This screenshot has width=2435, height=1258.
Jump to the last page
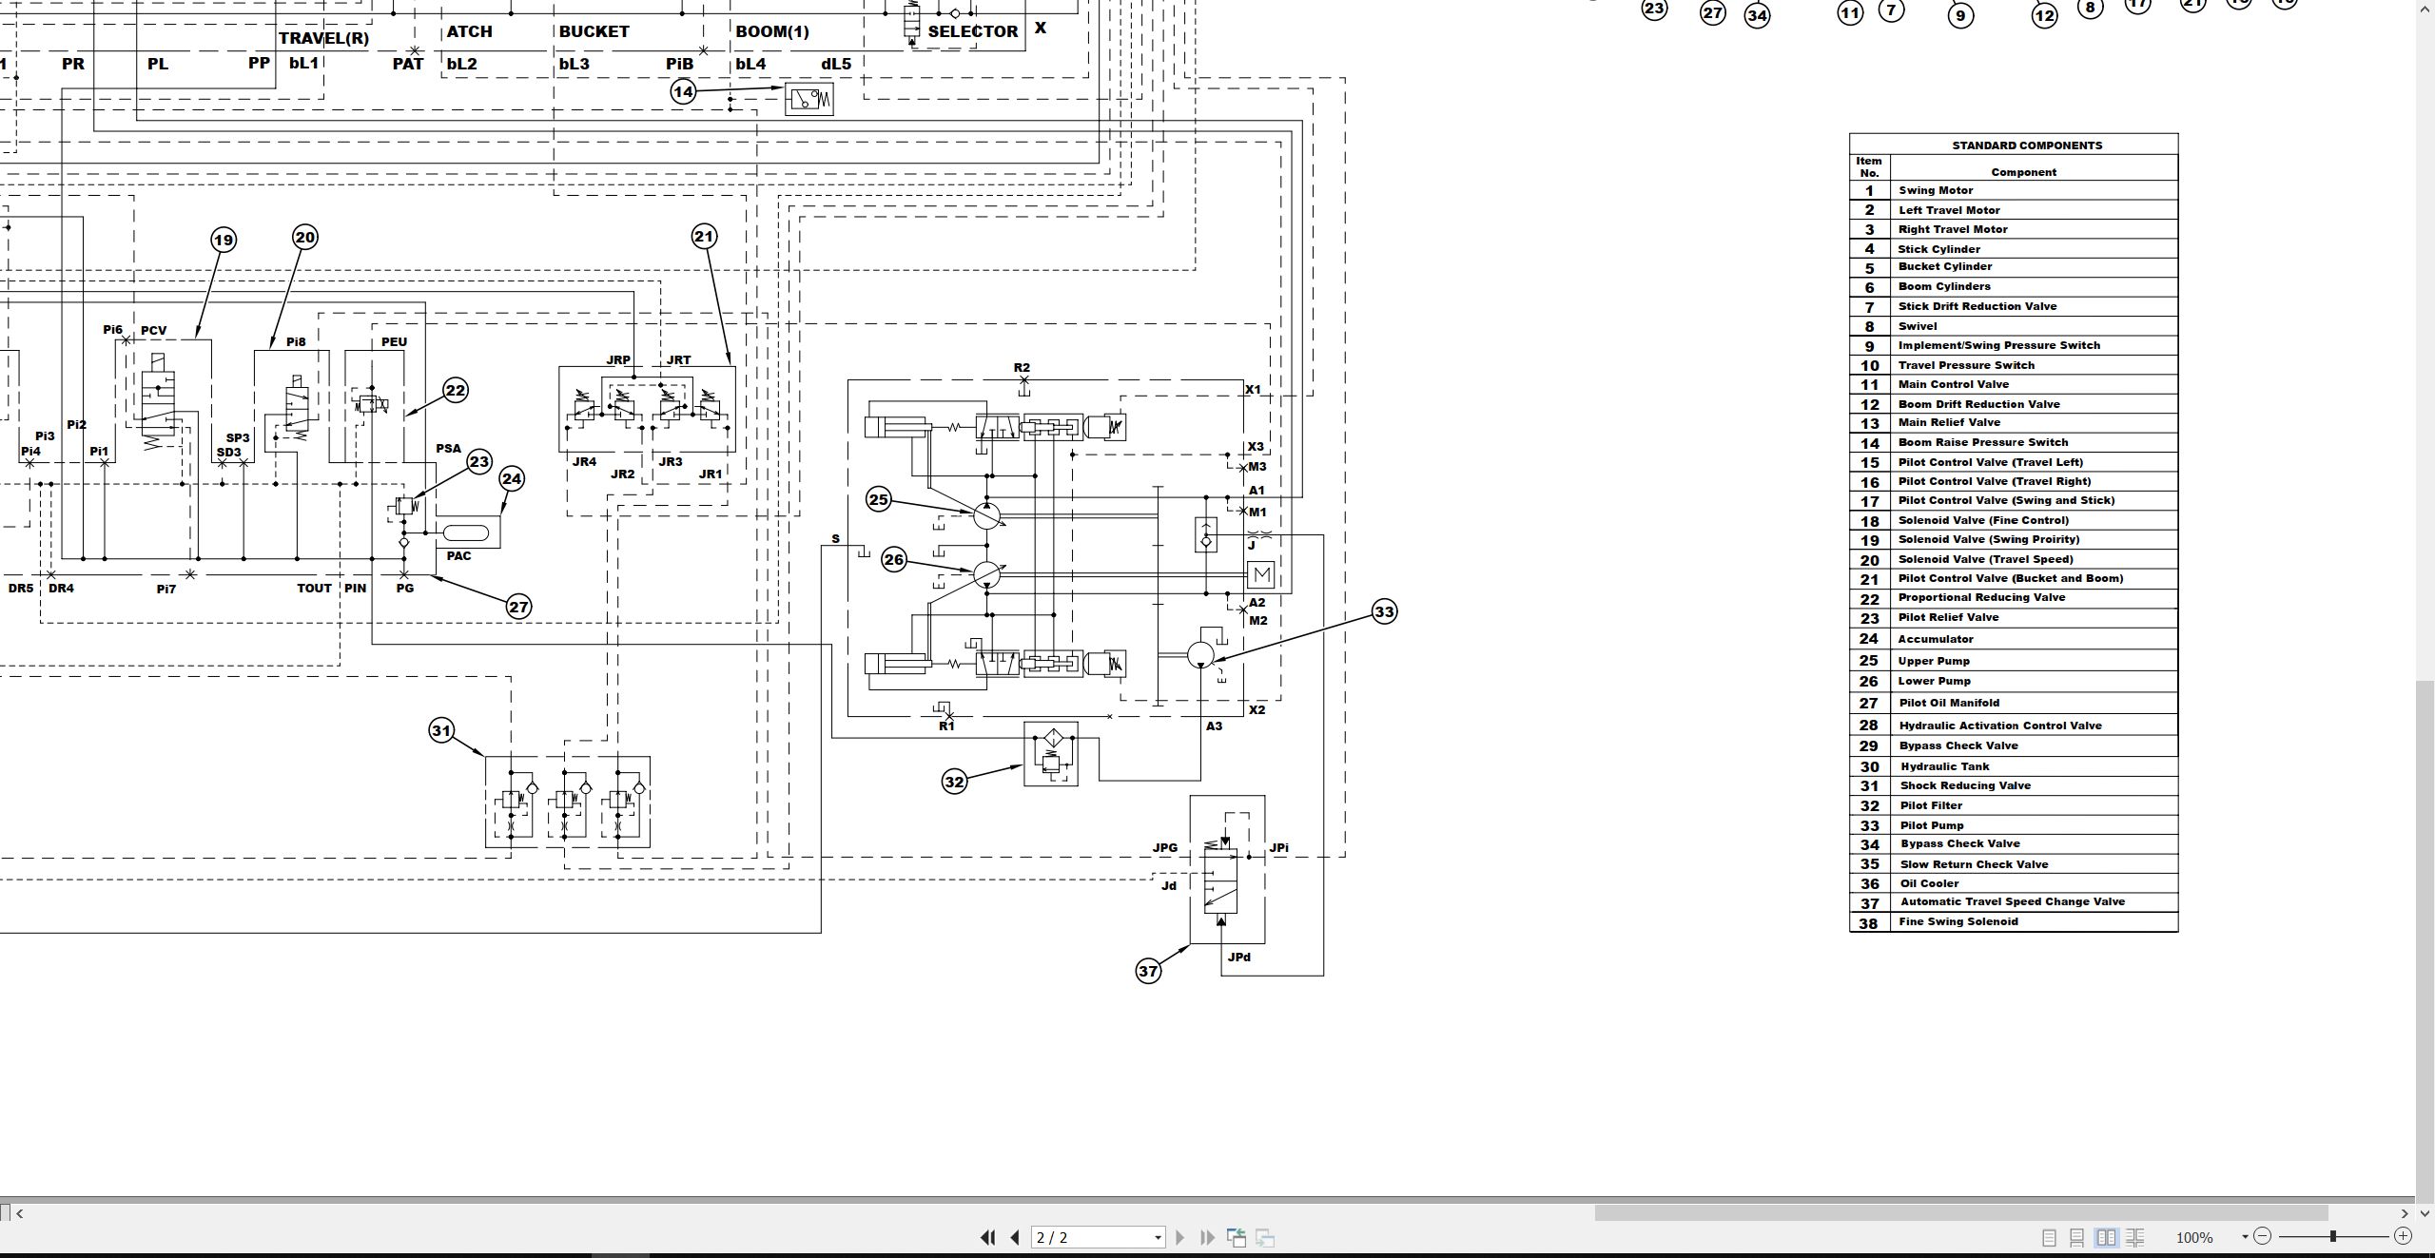click(1207, 1237)
